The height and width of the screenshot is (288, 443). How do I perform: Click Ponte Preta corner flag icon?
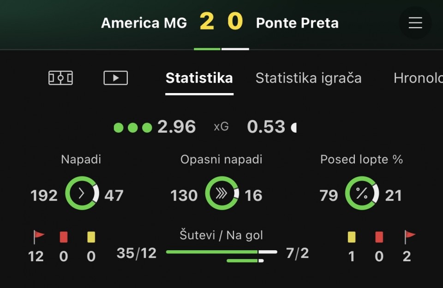[x=410, y=237]
